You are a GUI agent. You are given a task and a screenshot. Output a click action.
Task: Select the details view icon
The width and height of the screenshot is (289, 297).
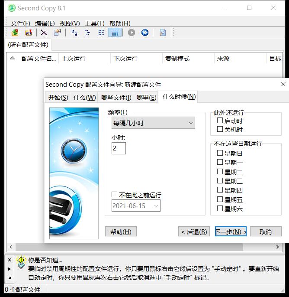click(x=115, y=33)
